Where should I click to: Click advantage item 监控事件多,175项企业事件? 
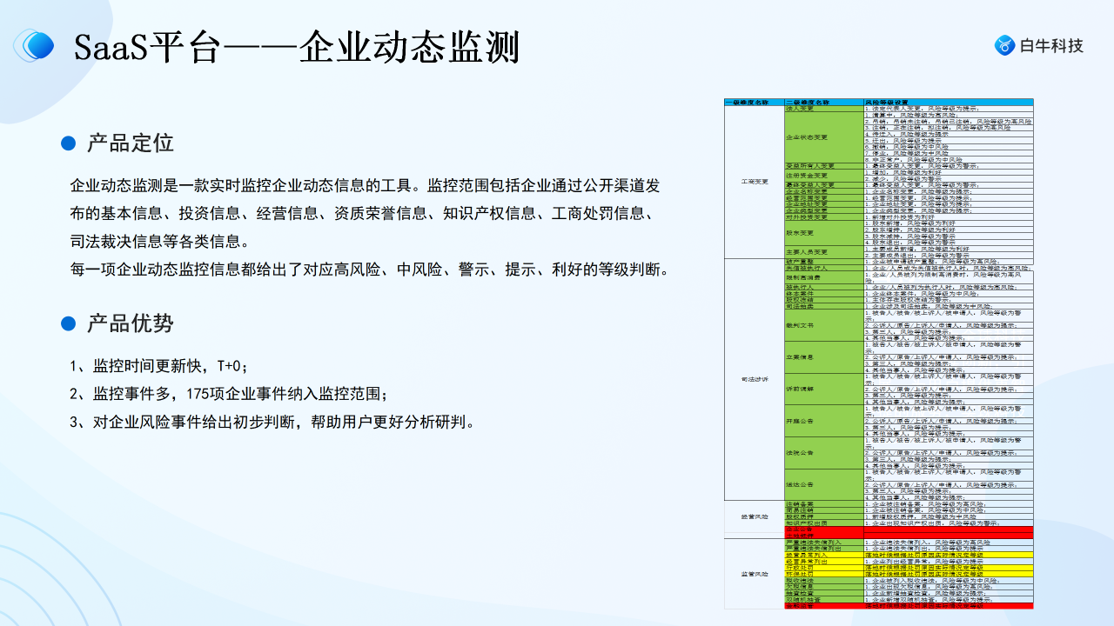tap(230, 394)
